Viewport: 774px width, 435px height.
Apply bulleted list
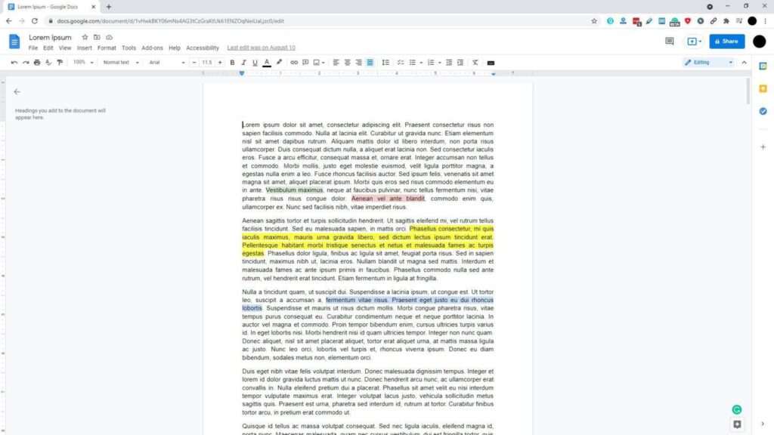pyautogui.click(x=412, y=63)
